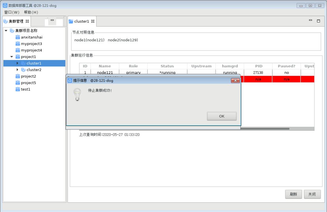Select the cluster1 editor tab
This screenshot has width=327, height=212.
point(81,21)
